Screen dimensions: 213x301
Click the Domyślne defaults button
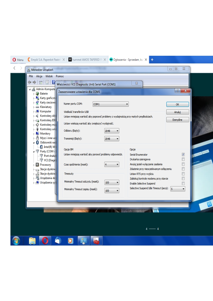(177, 120)
